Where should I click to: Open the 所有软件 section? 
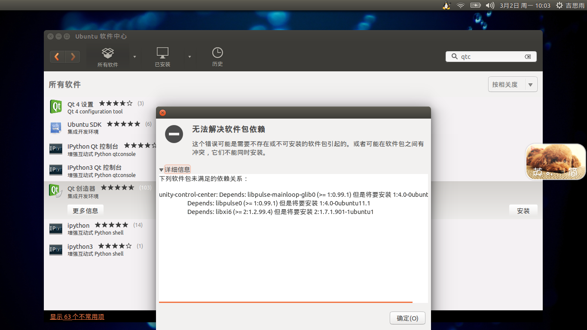point(107,58)
